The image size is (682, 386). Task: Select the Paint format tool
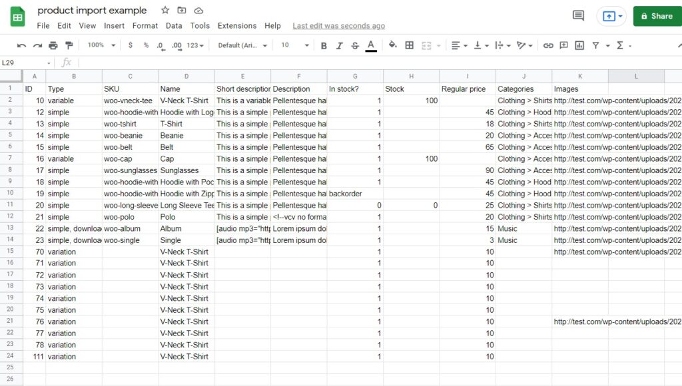pos(69,46)
